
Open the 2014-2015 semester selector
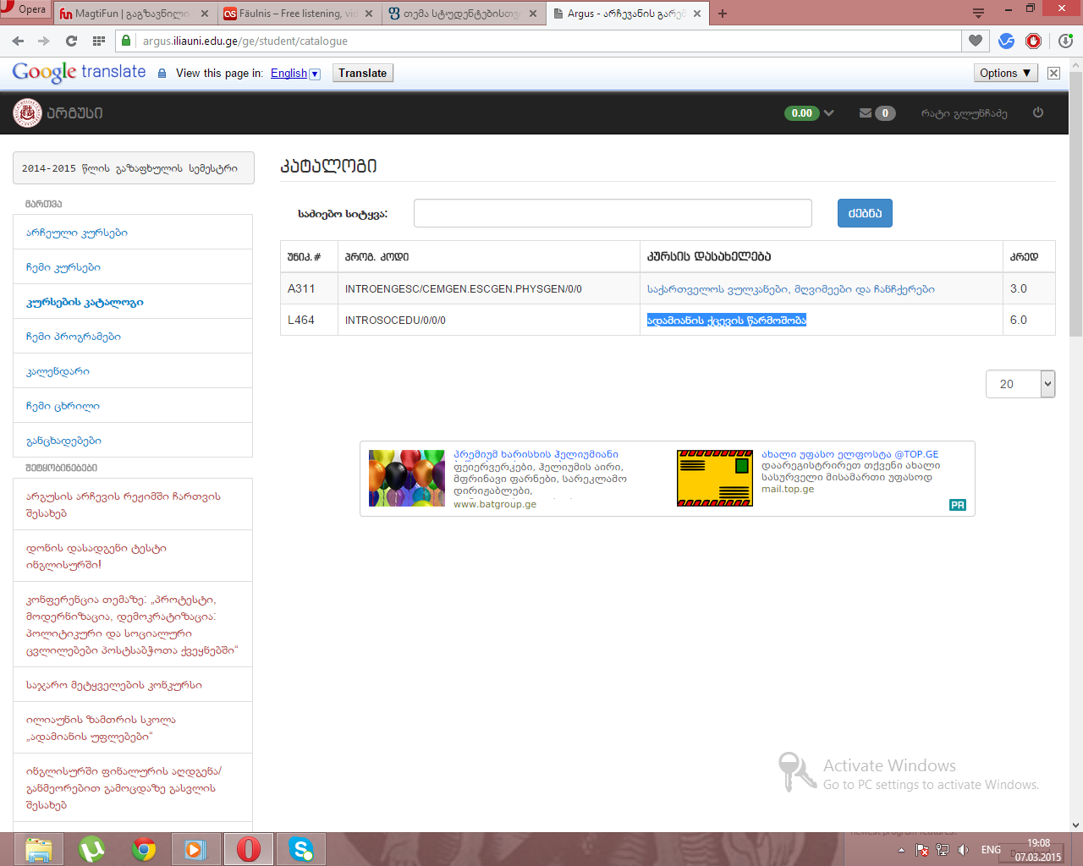click(134, 168)
